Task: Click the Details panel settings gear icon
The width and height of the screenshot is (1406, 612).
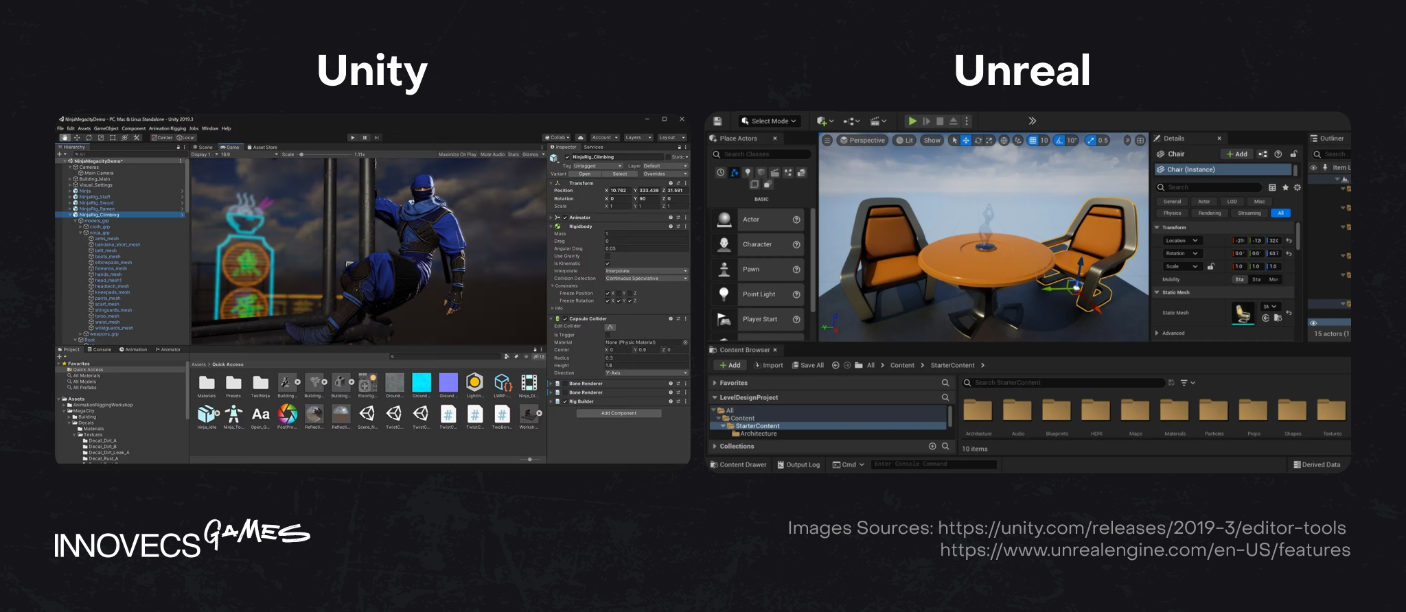Action: [1297, 187]
